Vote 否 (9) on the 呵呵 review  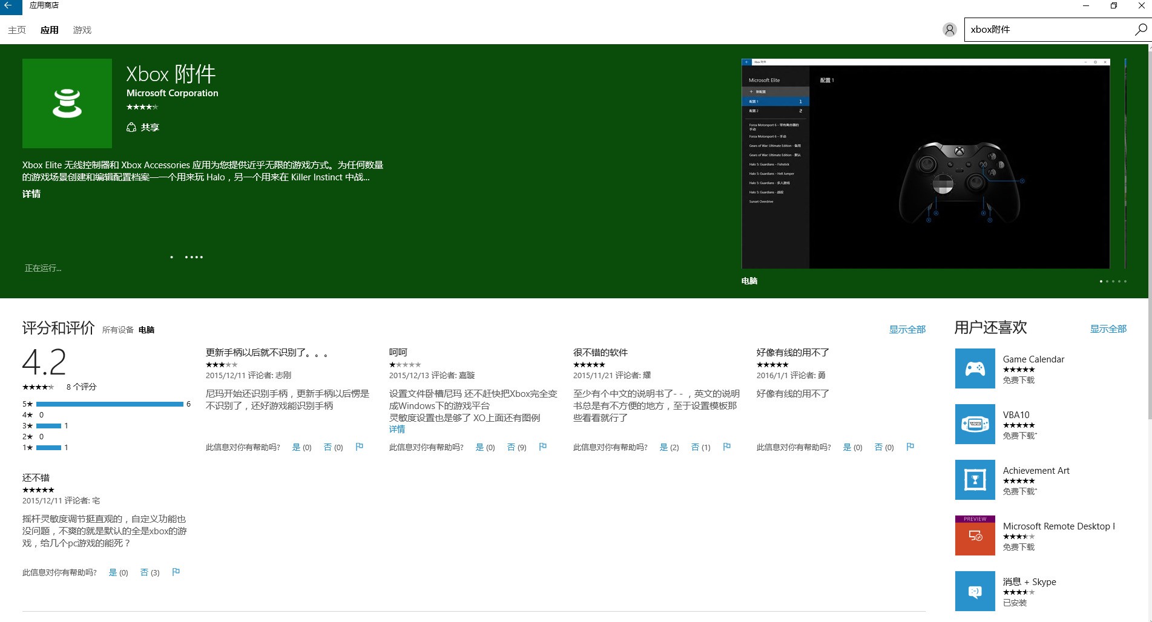click(516, 447)
